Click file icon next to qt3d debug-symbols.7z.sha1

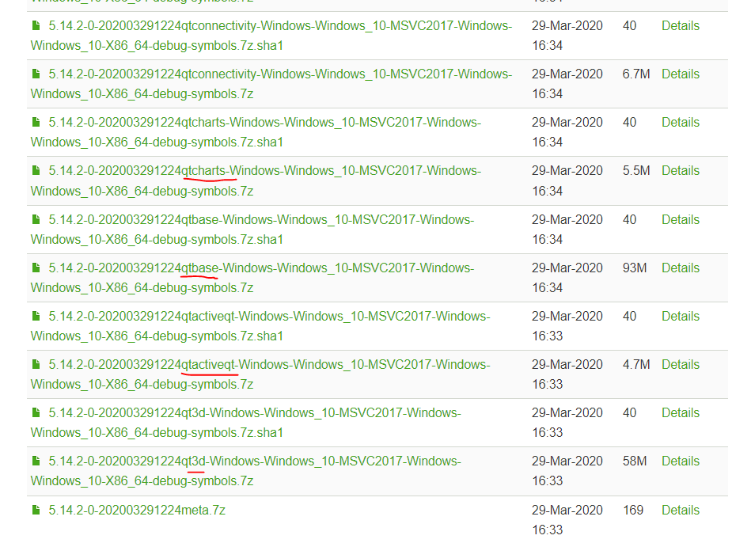click(x=36, y=413)
